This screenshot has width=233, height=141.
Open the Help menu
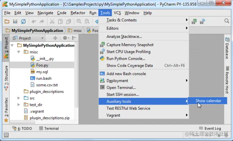tap(147, 13)
